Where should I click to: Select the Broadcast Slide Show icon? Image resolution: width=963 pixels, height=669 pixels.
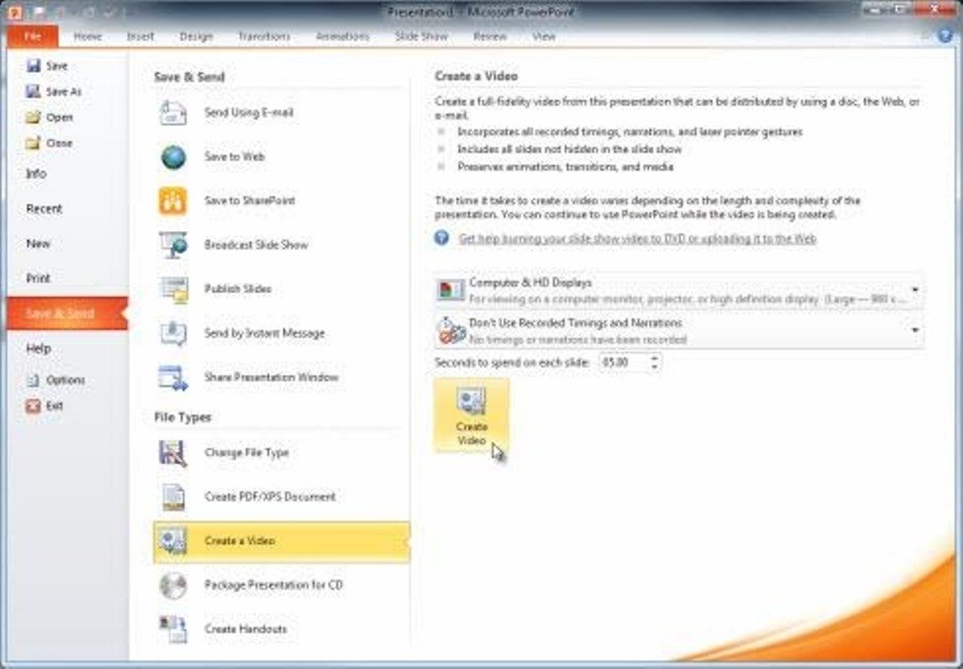tap(174, 244)
